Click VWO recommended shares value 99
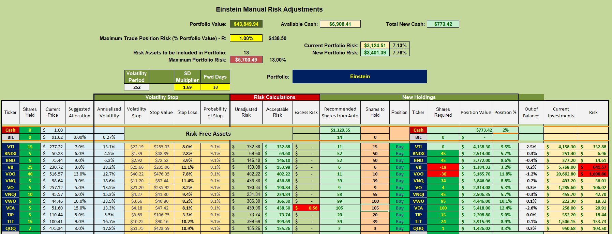Screen dimensions: 612x234 point(340,201)
